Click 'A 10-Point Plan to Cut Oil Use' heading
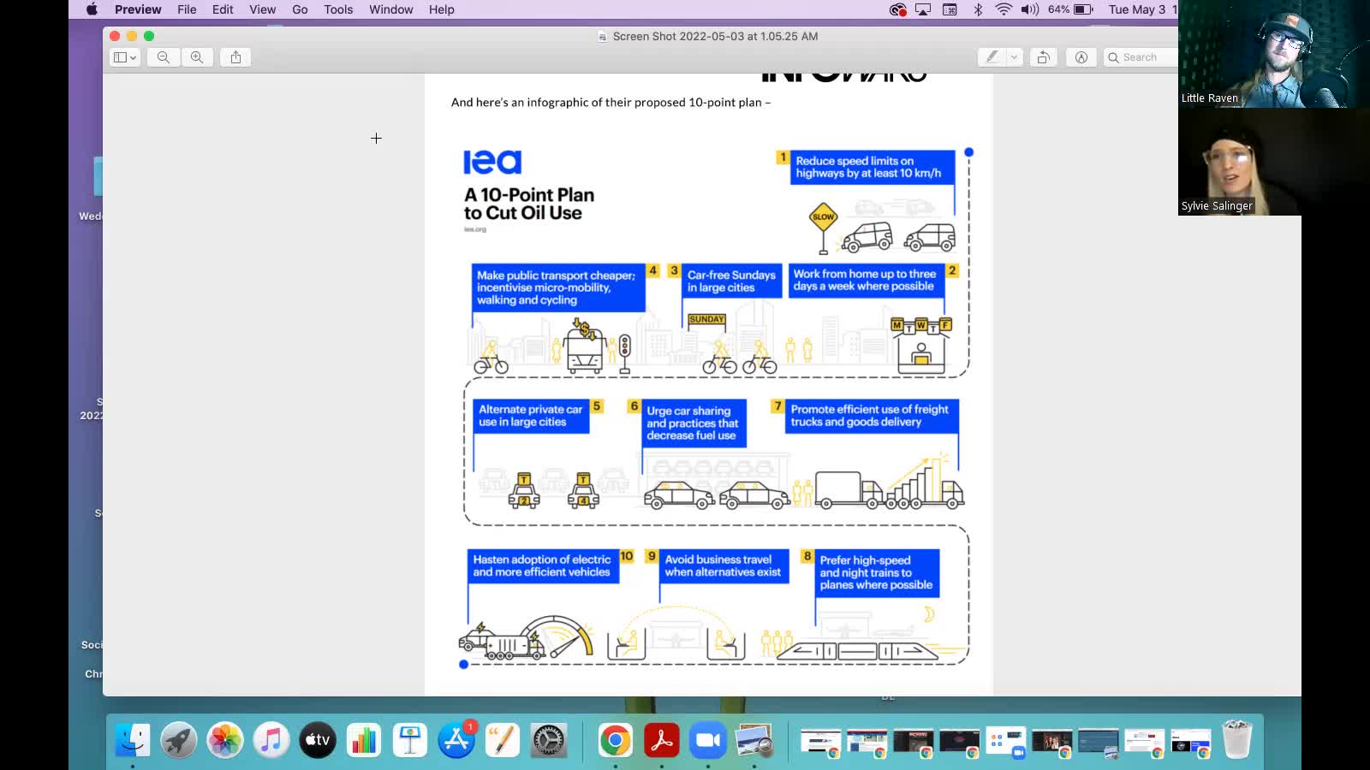 [x=529, y=204]
